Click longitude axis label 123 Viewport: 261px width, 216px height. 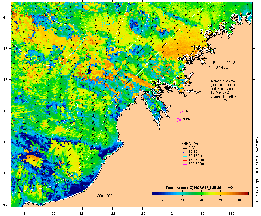142,213
